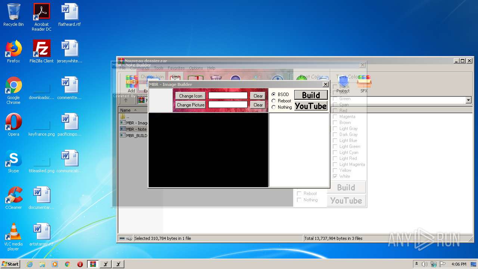Open Google Chrome desktop shortcut
478x269 pixels.
point(13,90)
